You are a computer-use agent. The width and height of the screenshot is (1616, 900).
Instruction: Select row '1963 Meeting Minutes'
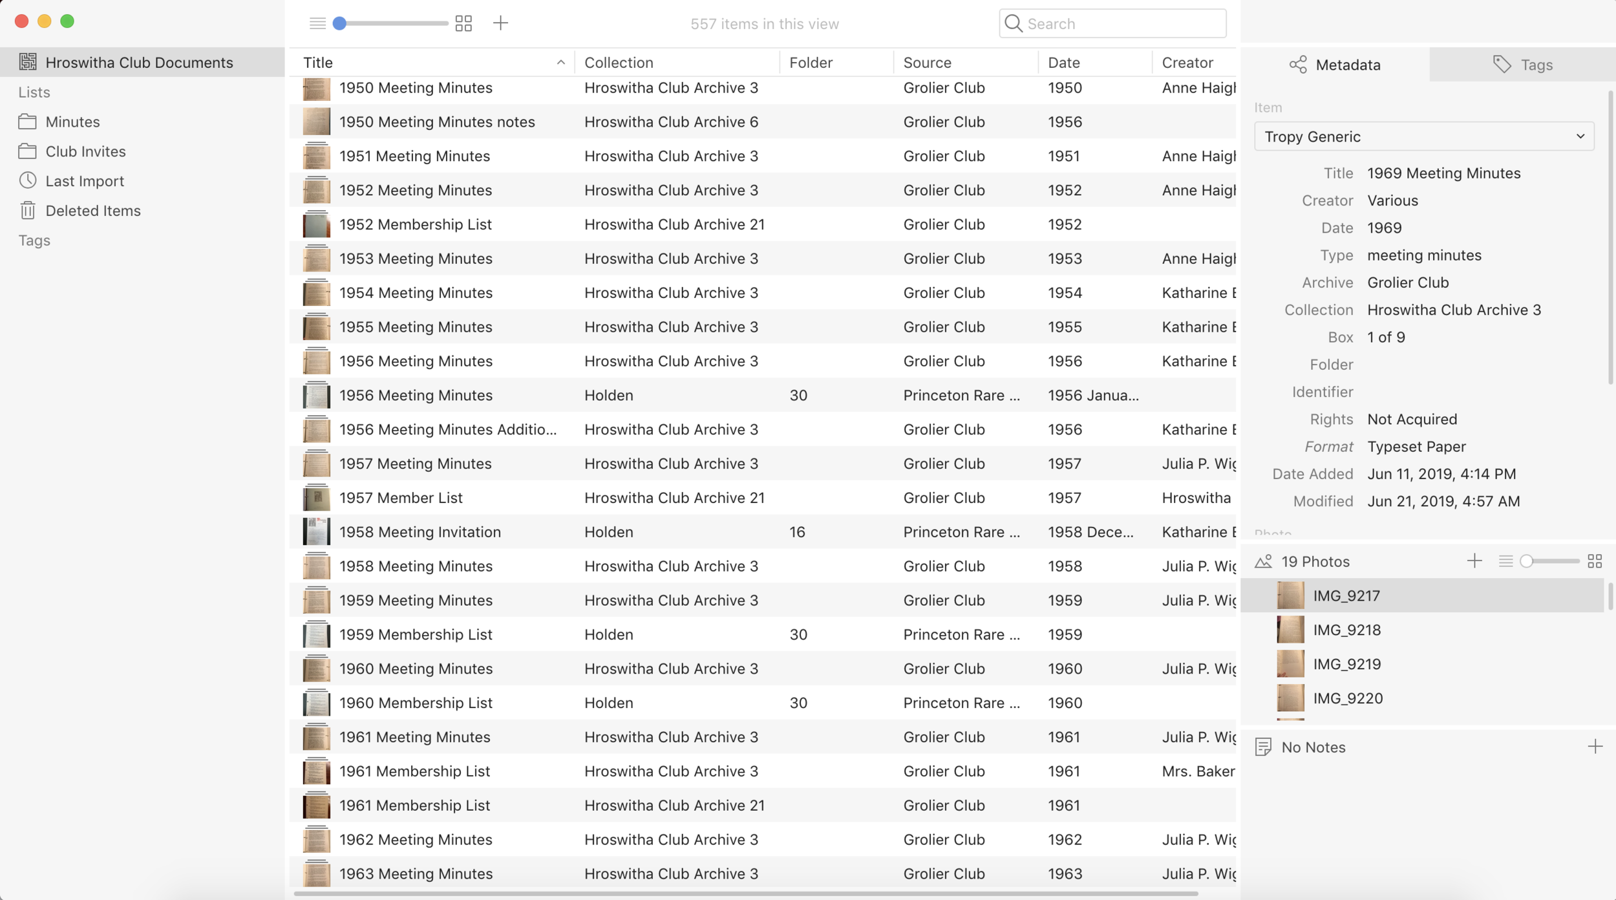(763, 873)
